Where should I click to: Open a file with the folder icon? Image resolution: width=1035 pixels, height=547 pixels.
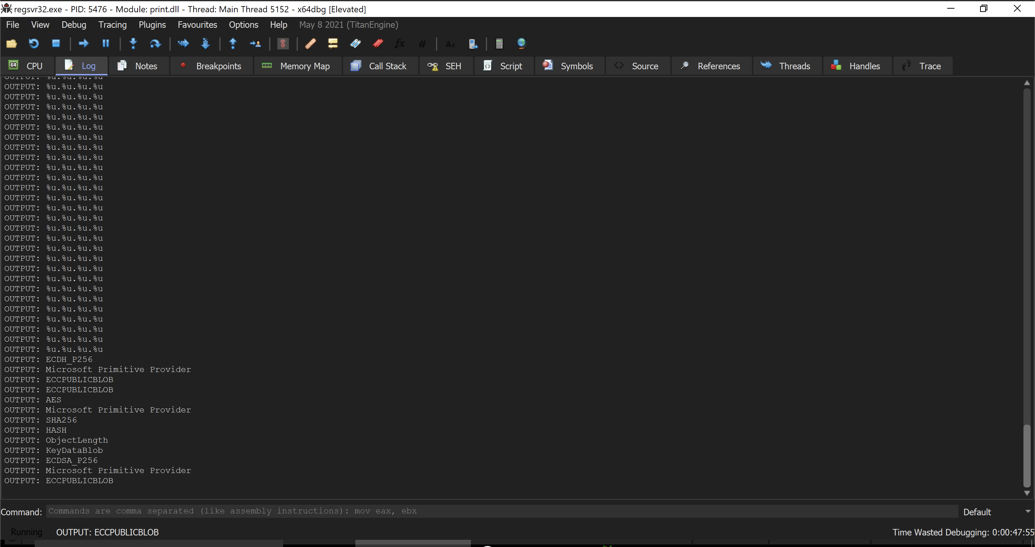point(11,43)
